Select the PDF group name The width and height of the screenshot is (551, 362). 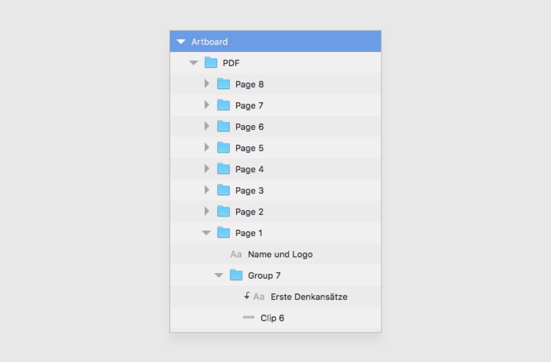[x=231, y=63]
